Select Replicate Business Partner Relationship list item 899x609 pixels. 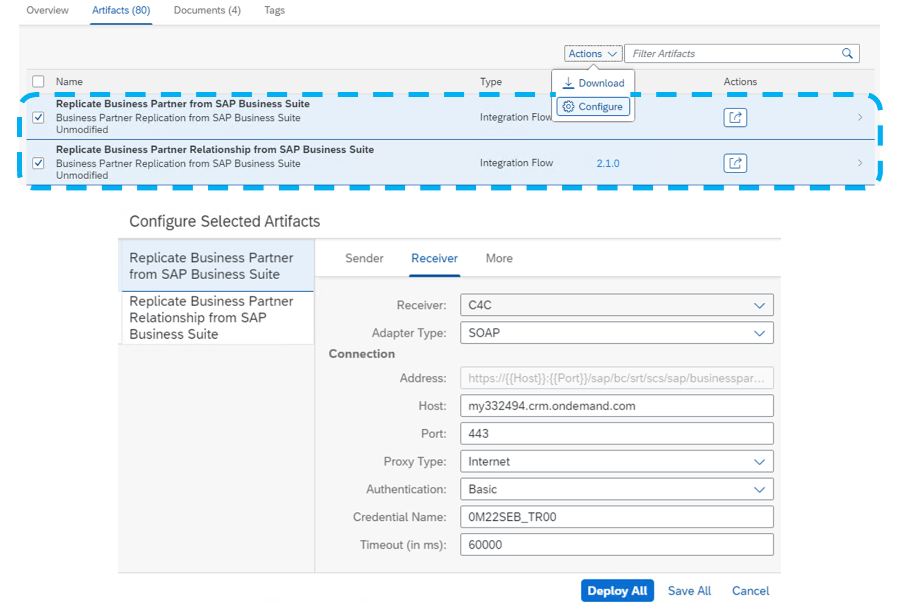(x=217, y=317)
